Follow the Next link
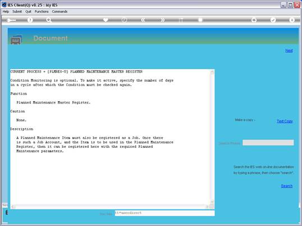Screen dimensions: 302x226 coord(289,51)
